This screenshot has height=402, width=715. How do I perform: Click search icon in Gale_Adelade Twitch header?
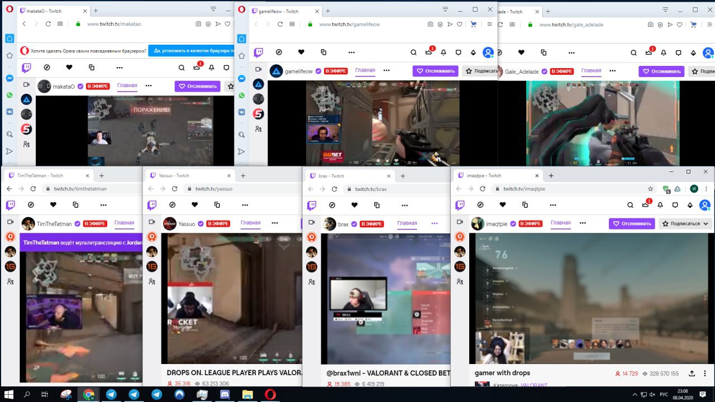(x=633, y=52)
